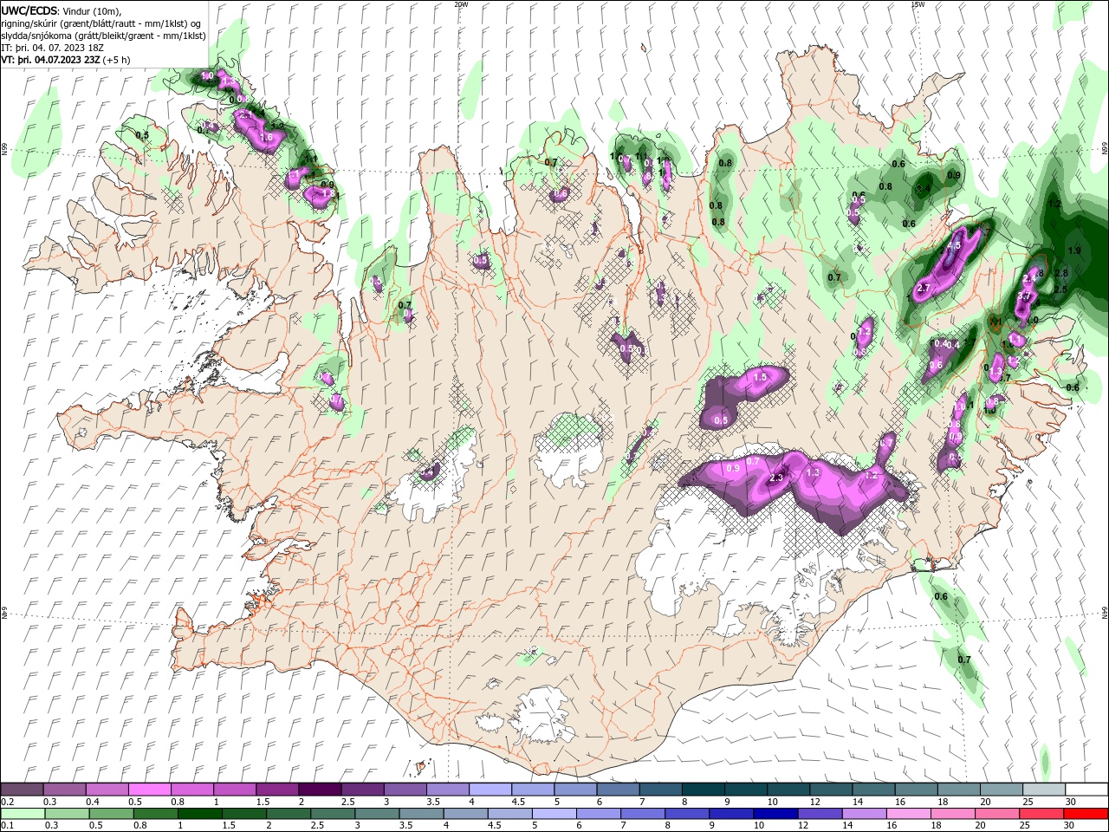Click the palest green 0.1 rain legend swatch
Image resolution: width=1109 pixels, height=832 pixels.
23,814
